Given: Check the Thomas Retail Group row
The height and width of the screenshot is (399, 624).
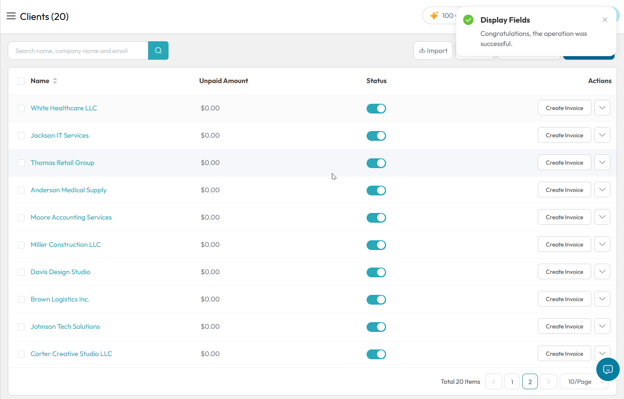Looking at the screenshot, I should (21, 163).
